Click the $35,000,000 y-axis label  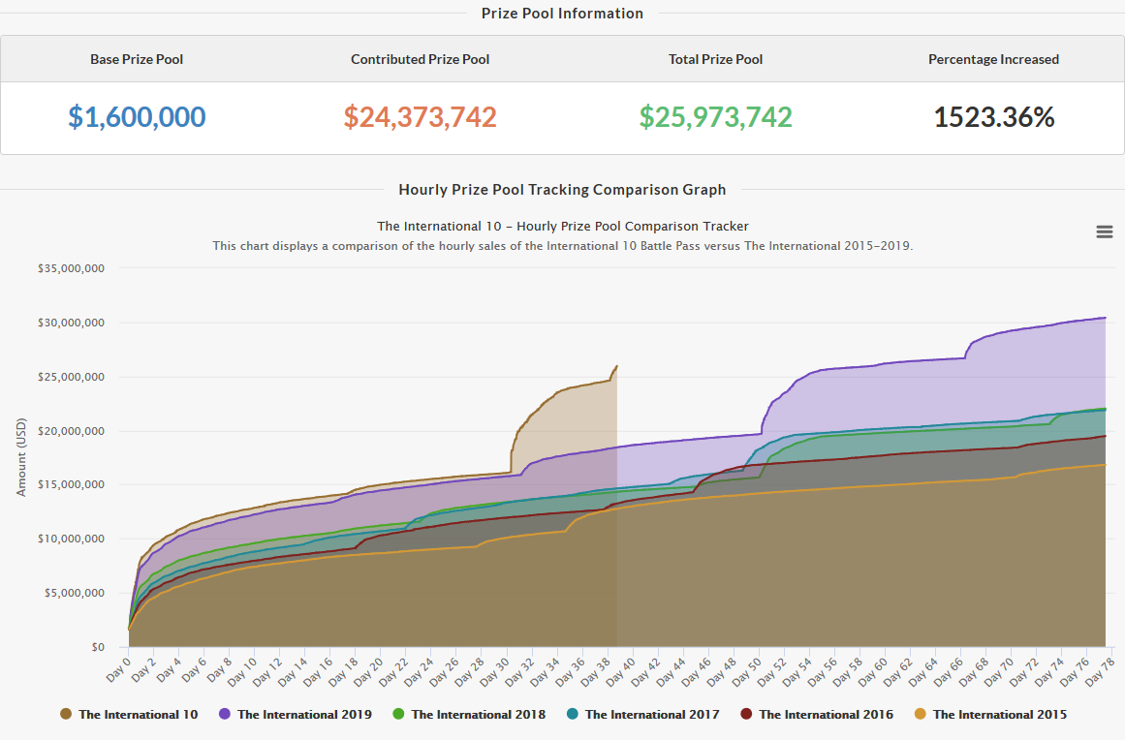(x=71, y=269)
